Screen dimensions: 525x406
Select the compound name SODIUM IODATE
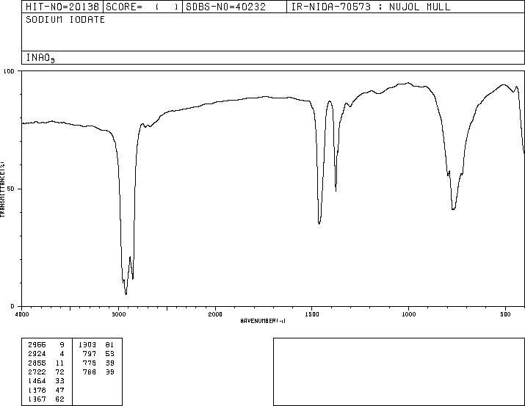65,19
